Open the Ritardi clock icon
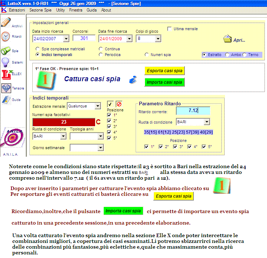267x258 pixels. click(x=5, y=37)
